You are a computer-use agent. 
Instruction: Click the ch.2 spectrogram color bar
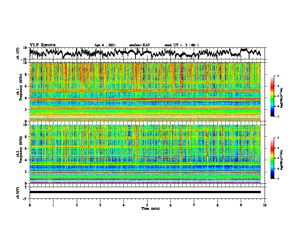coord(272,158)
